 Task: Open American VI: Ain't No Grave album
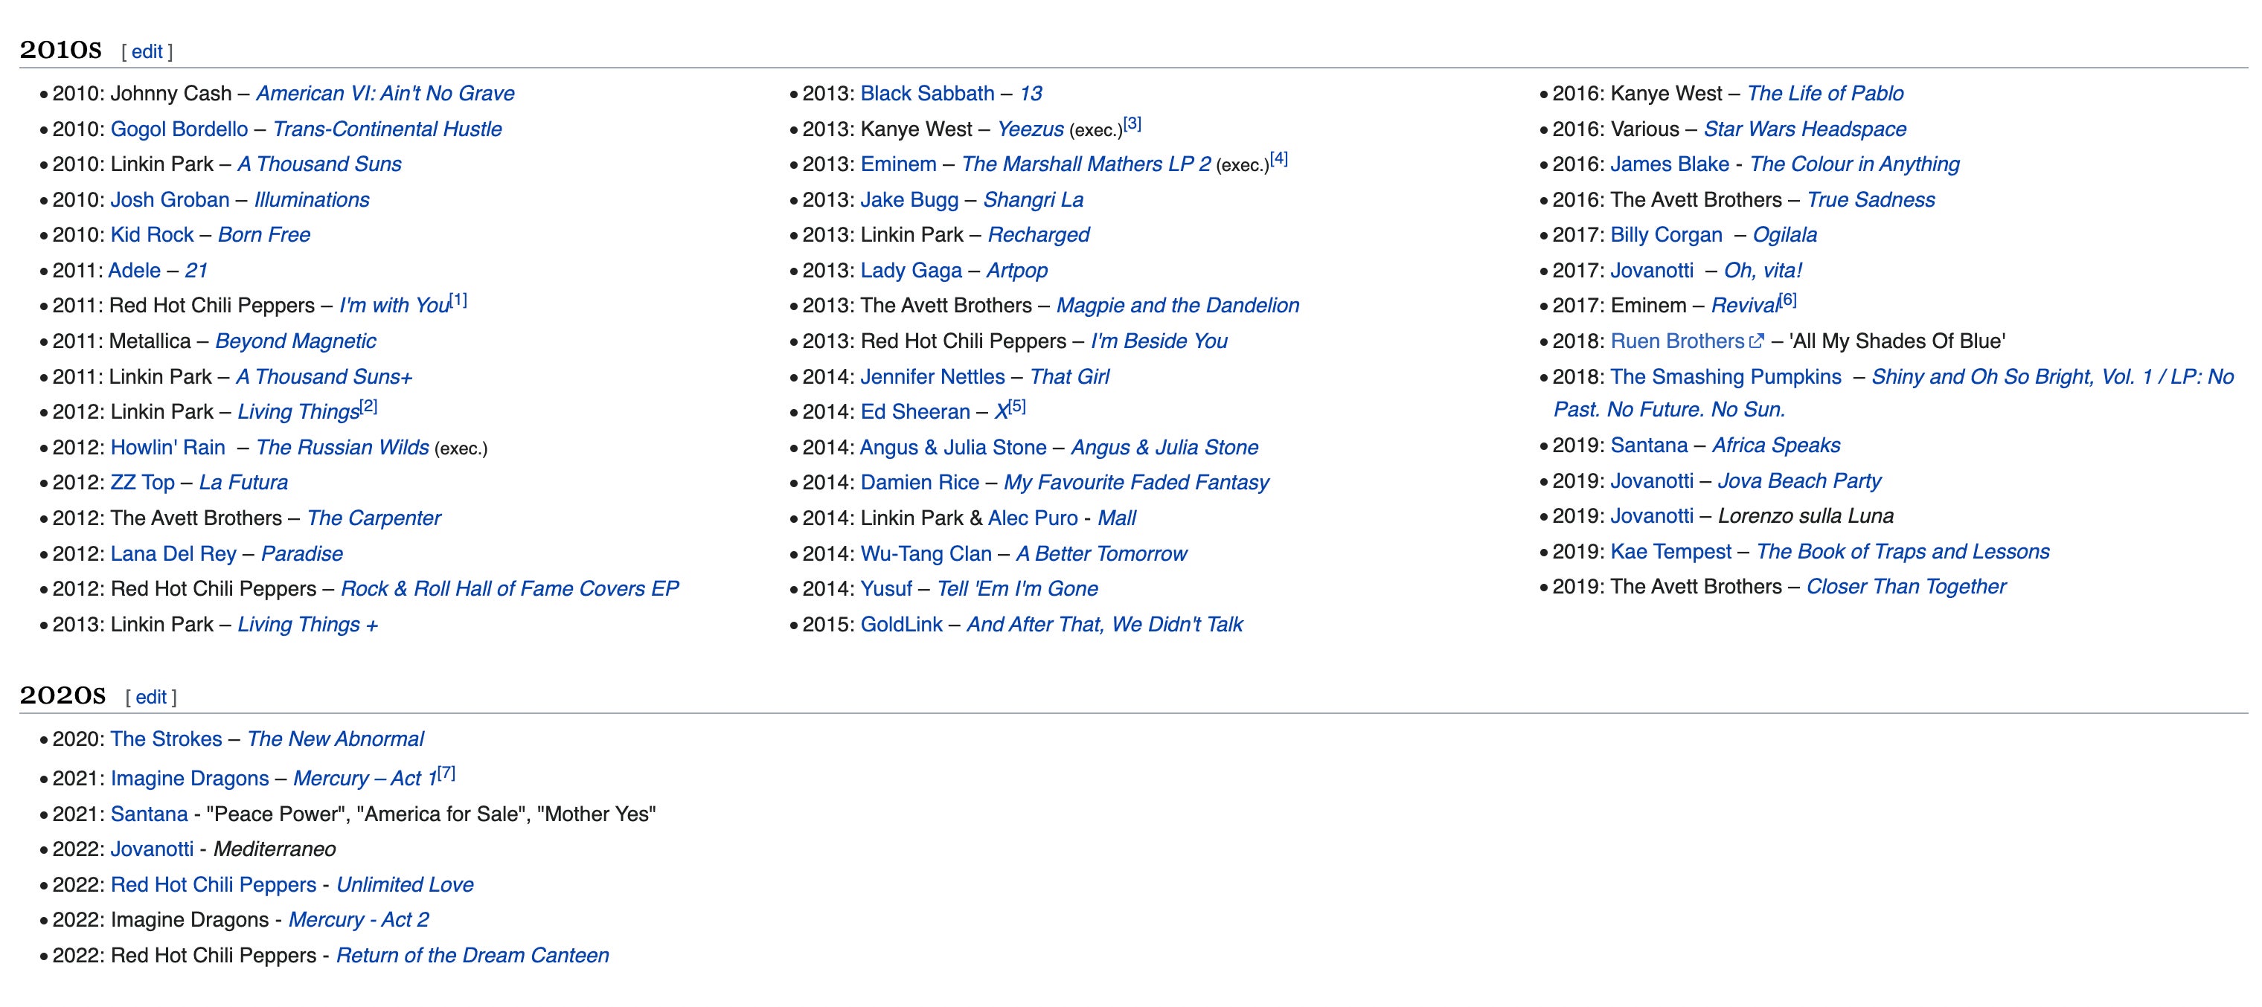[385, 93]
